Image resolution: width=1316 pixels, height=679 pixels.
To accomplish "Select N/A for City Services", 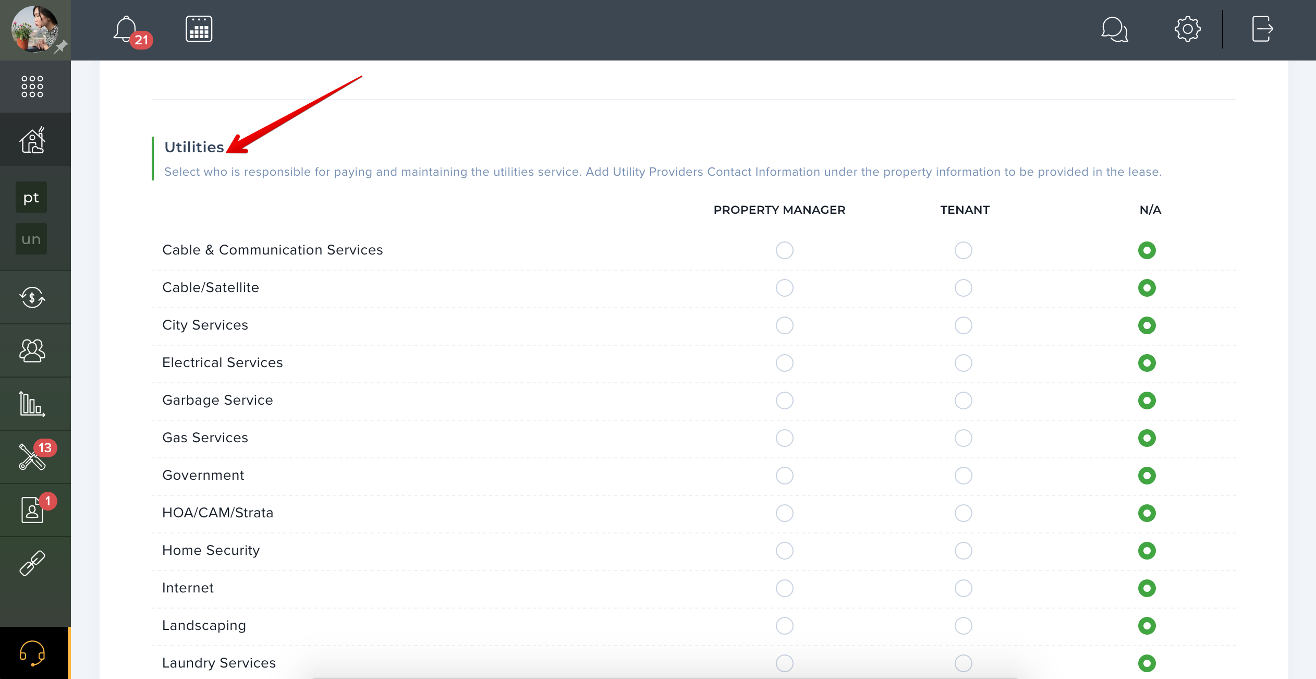I will click(1147, 325).
